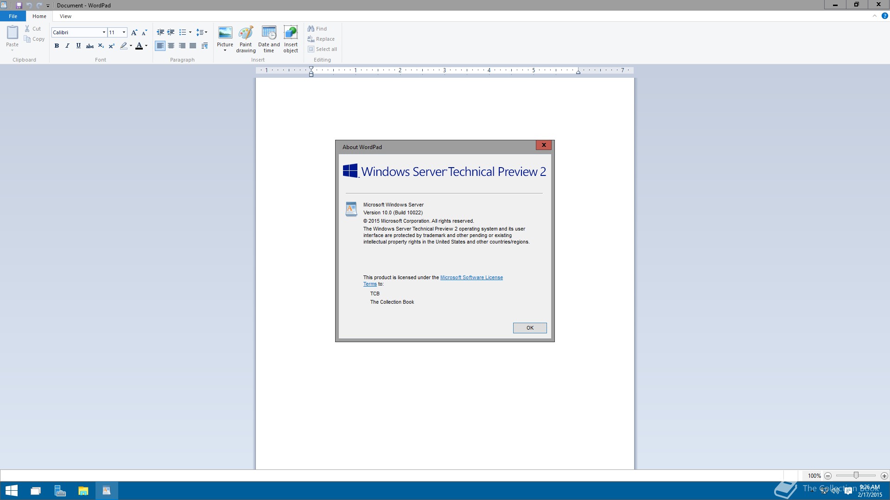The image size is (890, 500).
Task: Insert a Paint drawing
Action: pos(246,39)
